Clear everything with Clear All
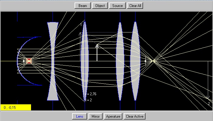This screenshot has height=121, width=213. point(135,6)
